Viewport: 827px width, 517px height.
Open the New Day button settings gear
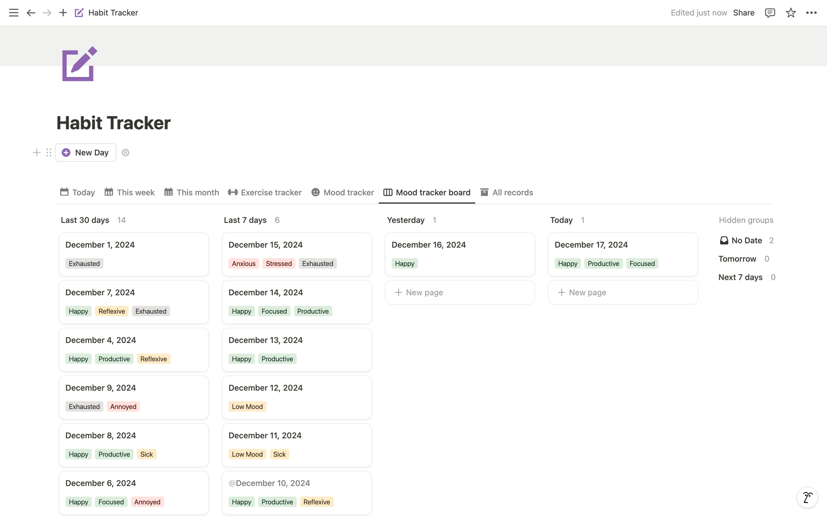(125, 153)
